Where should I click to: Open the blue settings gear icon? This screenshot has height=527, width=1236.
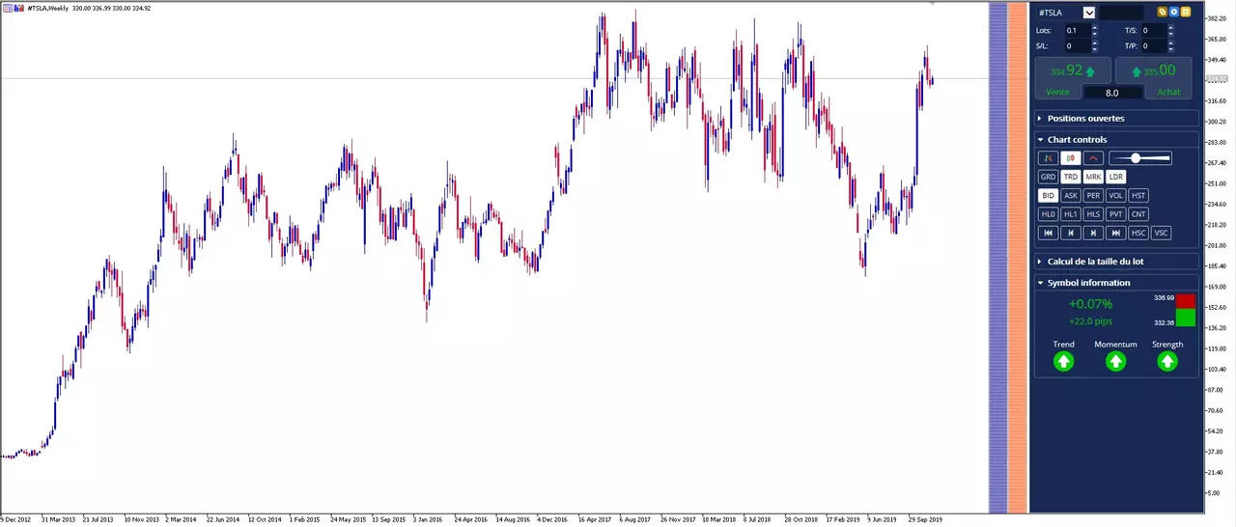pos(1174,13)
